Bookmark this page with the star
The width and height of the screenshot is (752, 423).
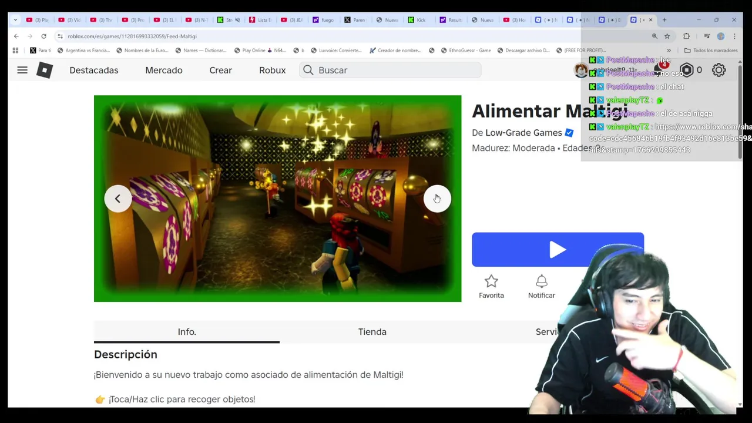[667, 36]
